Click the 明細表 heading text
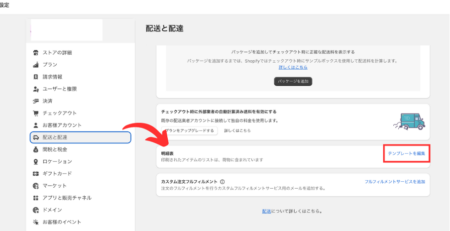450x231 pixels. (167, 154)
